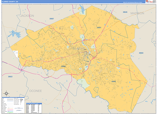Viewport: 157px width, 114px height.
Task: Click ZIP code label 30605
Action: pos(114,81)
